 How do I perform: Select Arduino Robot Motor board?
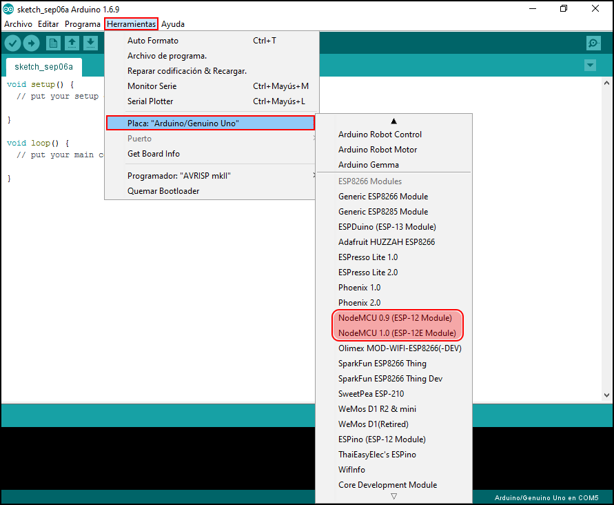click(x=393, y=150)
